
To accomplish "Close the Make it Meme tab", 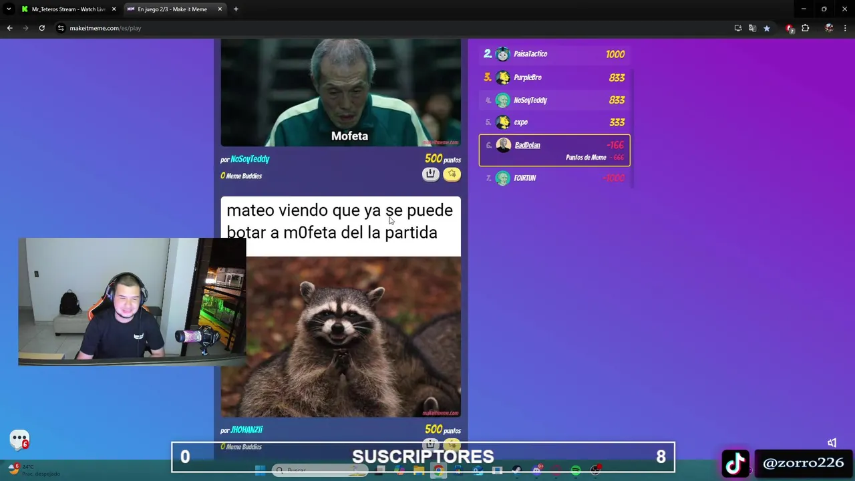I will pos(220,9).
